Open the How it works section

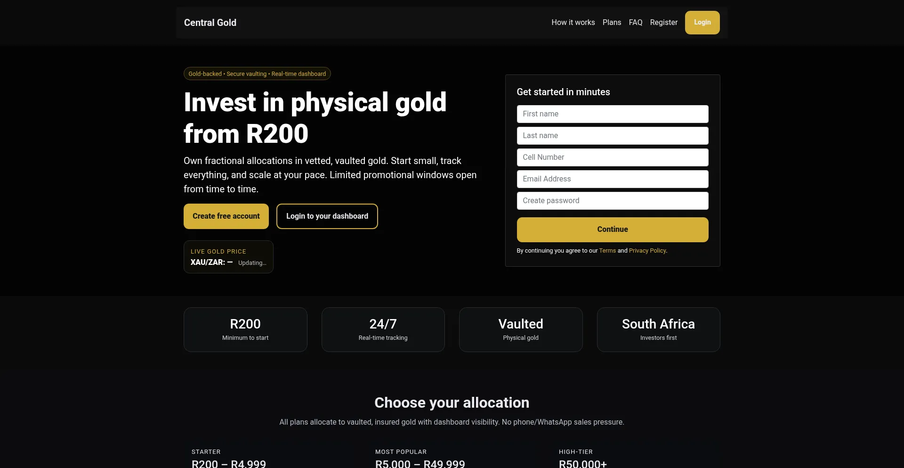573,23
